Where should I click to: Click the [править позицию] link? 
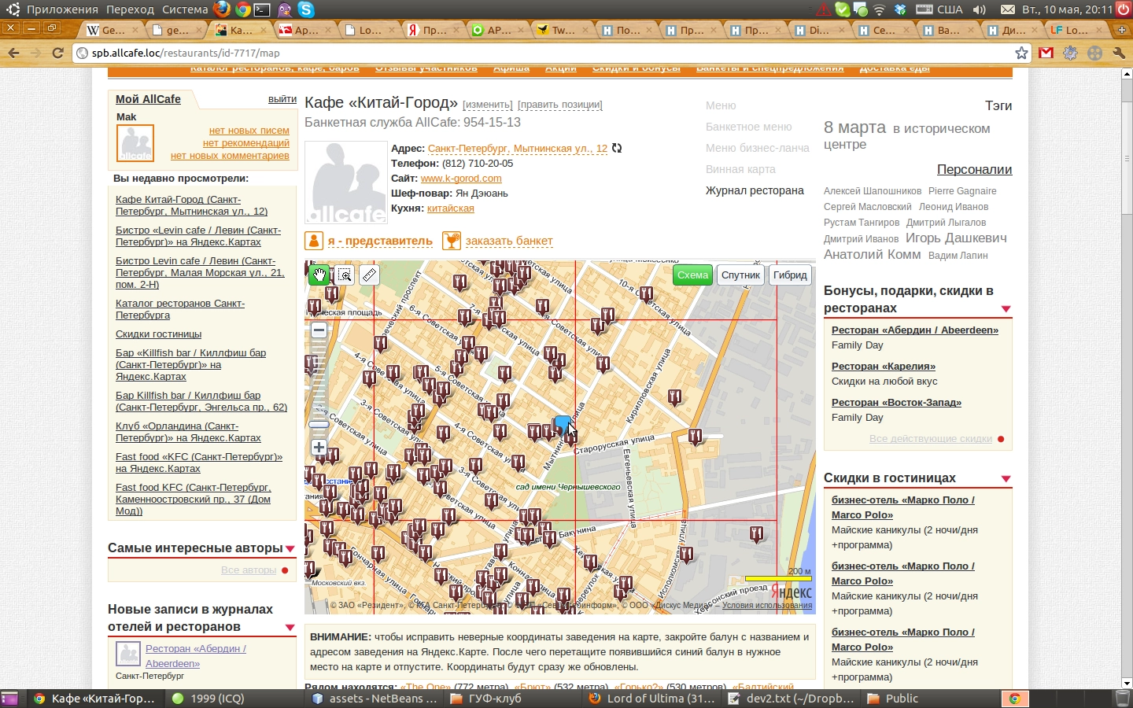[x=559, y=105]
